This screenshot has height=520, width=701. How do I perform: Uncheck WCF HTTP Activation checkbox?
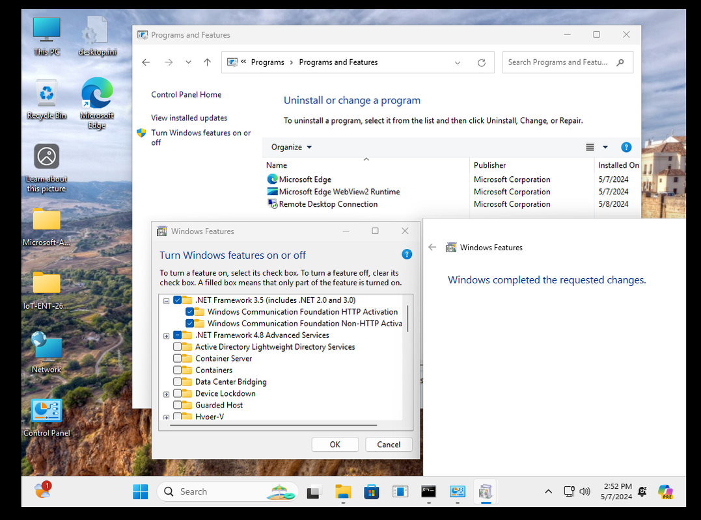tap(189, 311)
